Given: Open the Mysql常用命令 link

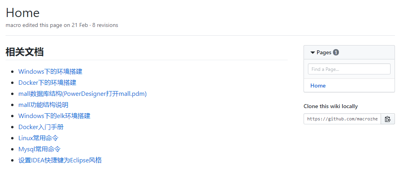Looking at the screenshot, I should point(39,149).
